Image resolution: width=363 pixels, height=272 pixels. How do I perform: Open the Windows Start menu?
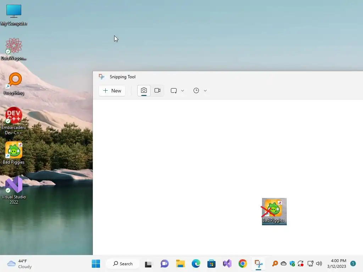pos(96,263)
